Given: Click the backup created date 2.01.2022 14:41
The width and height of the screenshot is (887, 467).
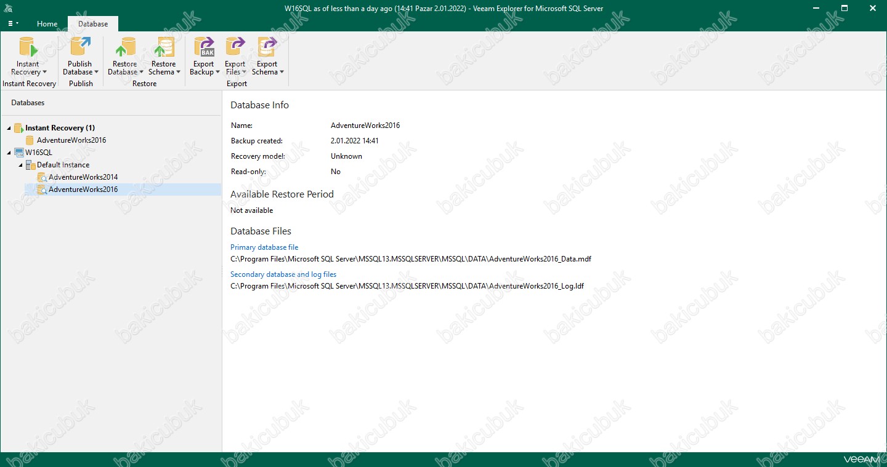Looking at the screenshot, I should (x=355, y=141).
